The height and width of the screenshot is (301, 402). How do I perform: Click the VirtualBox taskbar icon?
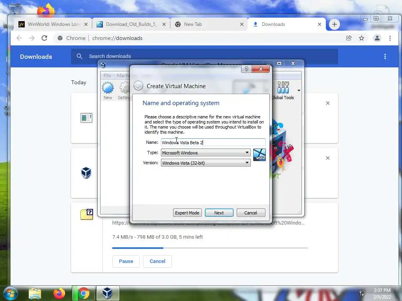tap(108, 293)
